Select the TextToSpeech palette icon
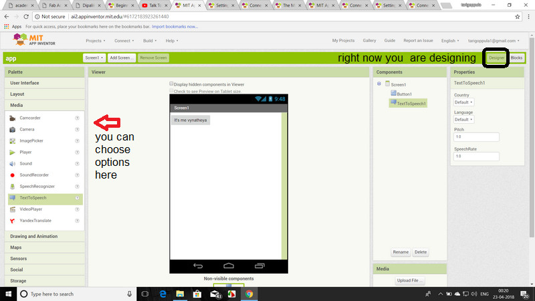The width and height of the screenshot is (535, 301). [x=13, y=198]
